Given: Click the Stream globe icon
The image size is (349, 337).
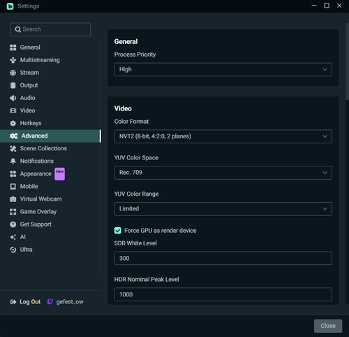Looking at the screenshot, I should click(13, 73).
